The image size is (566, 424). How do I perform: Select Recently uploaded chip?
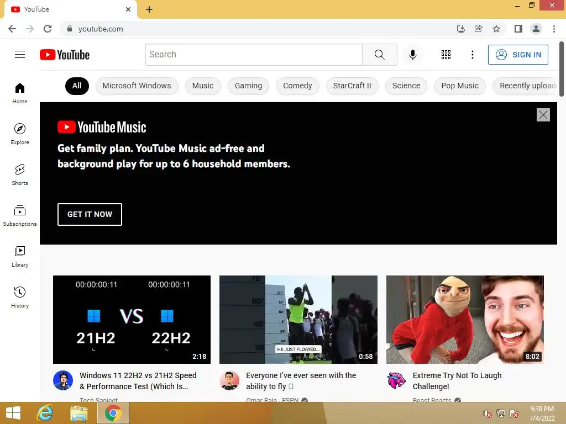(x=525, y=86)
